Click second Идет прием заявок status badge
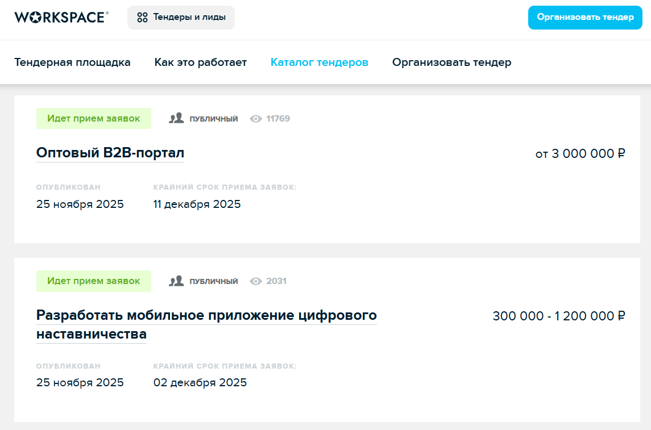The image size is (651, 430). click(94, 281)
